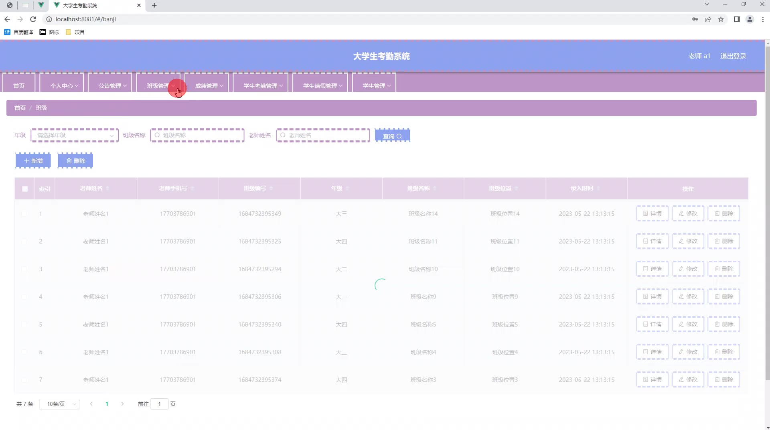Screen dimensions: 770x430
Task: Click 修改 for 班级名称10 row
Action: point(688,269)
